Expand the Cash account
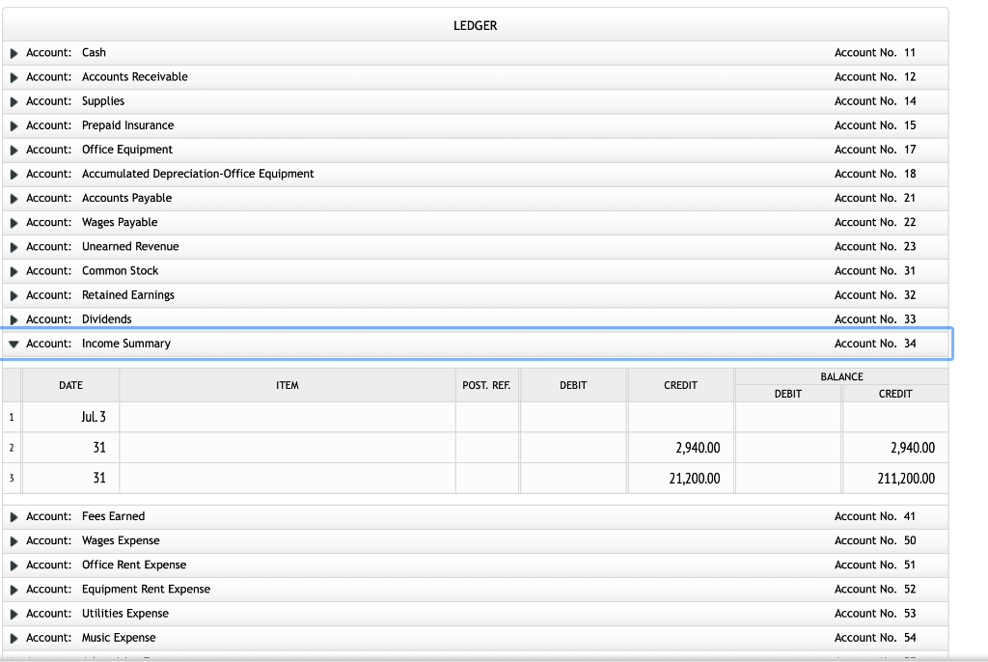Screen dimensions: 988x662 point(13,52)
